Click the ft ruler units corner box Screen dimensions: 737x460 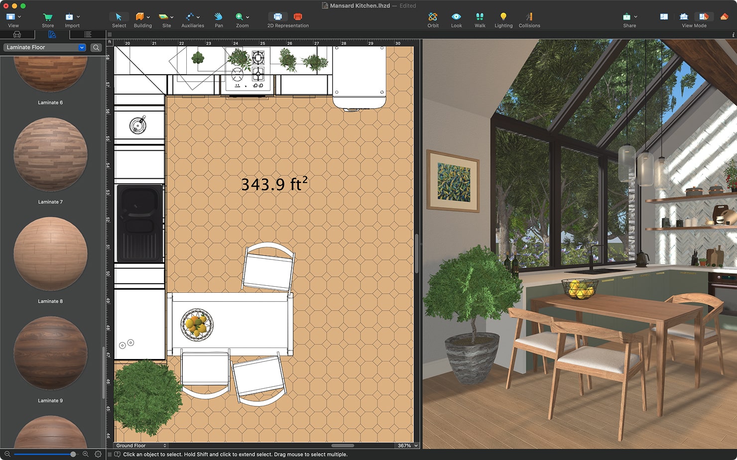110,42
